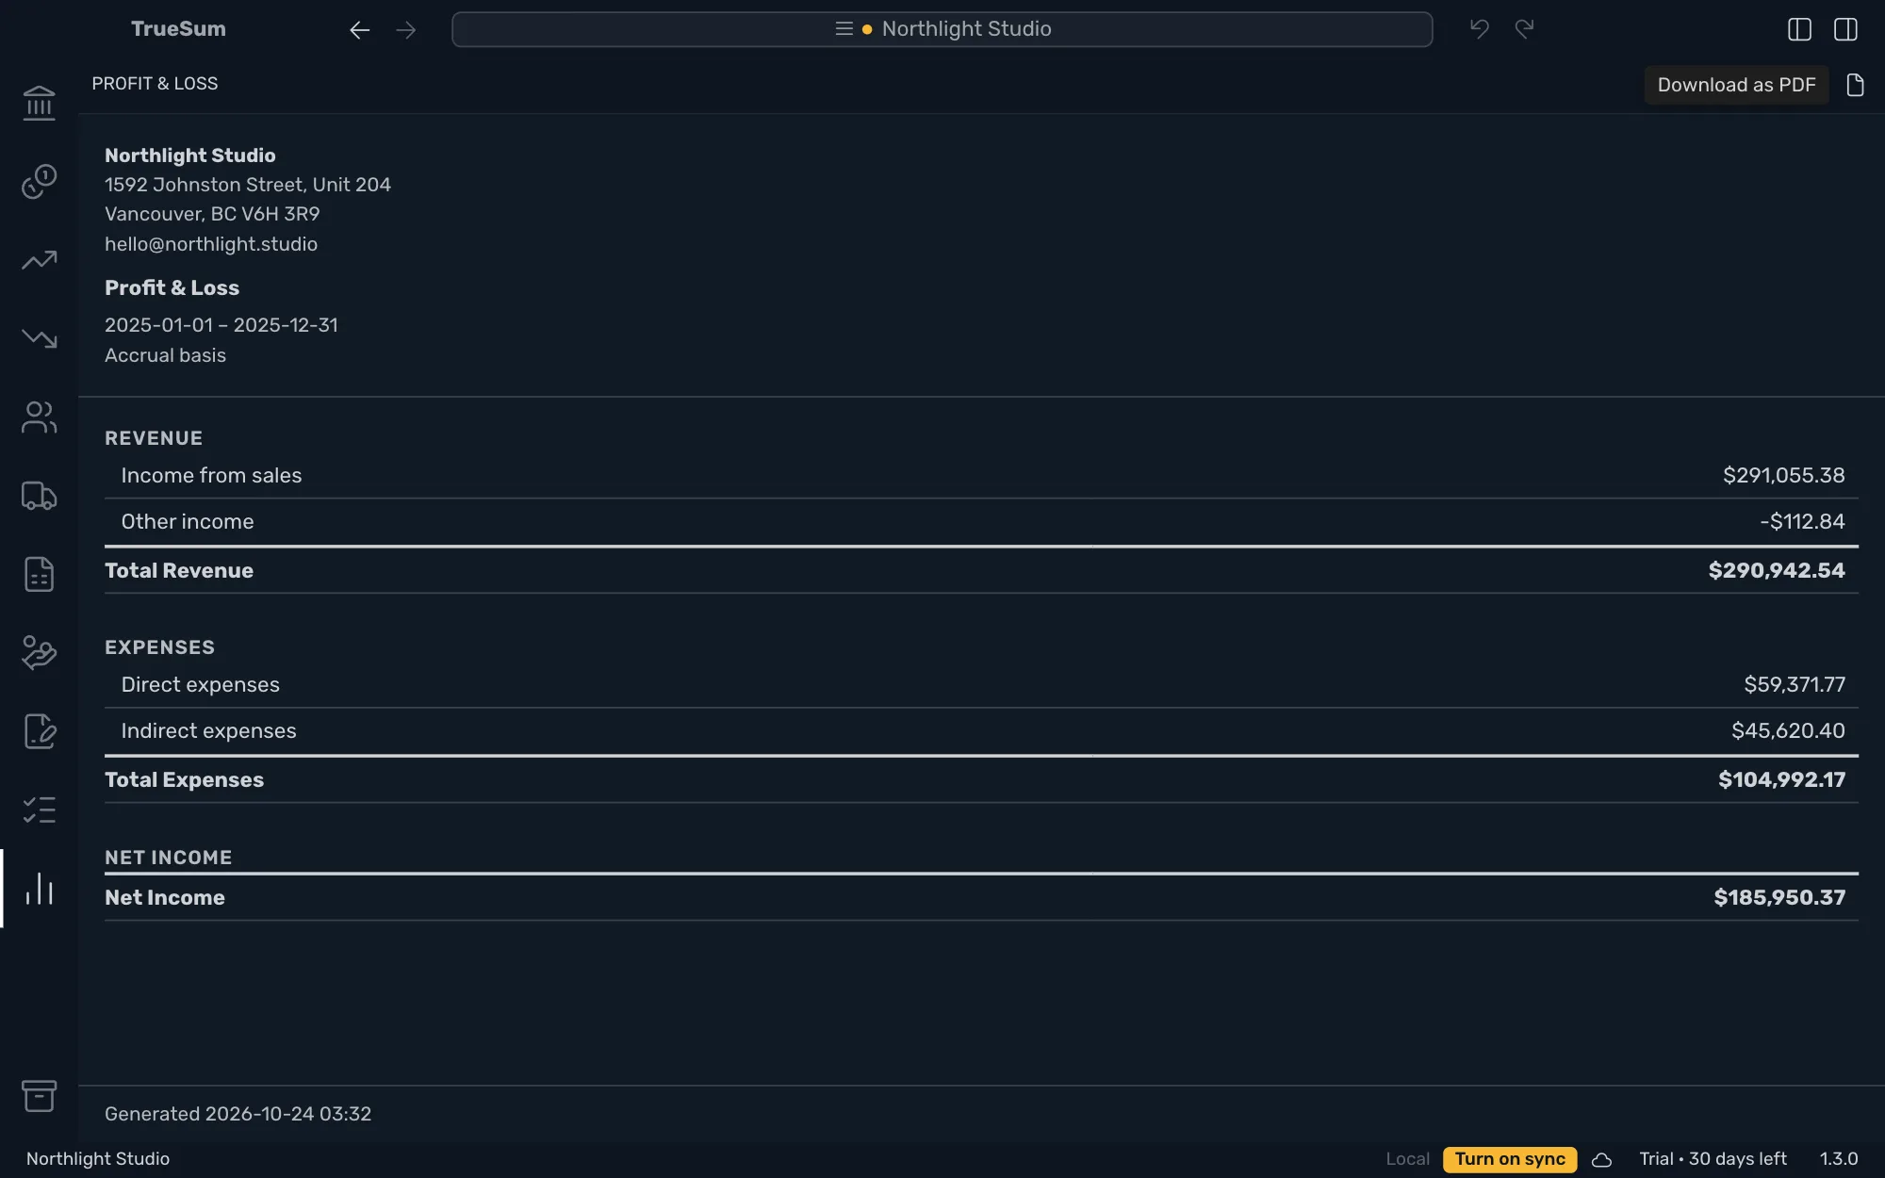Click the PDF document export icon
The height and width of the screenshot is (1178, 1885).
tap(1855, 85)
